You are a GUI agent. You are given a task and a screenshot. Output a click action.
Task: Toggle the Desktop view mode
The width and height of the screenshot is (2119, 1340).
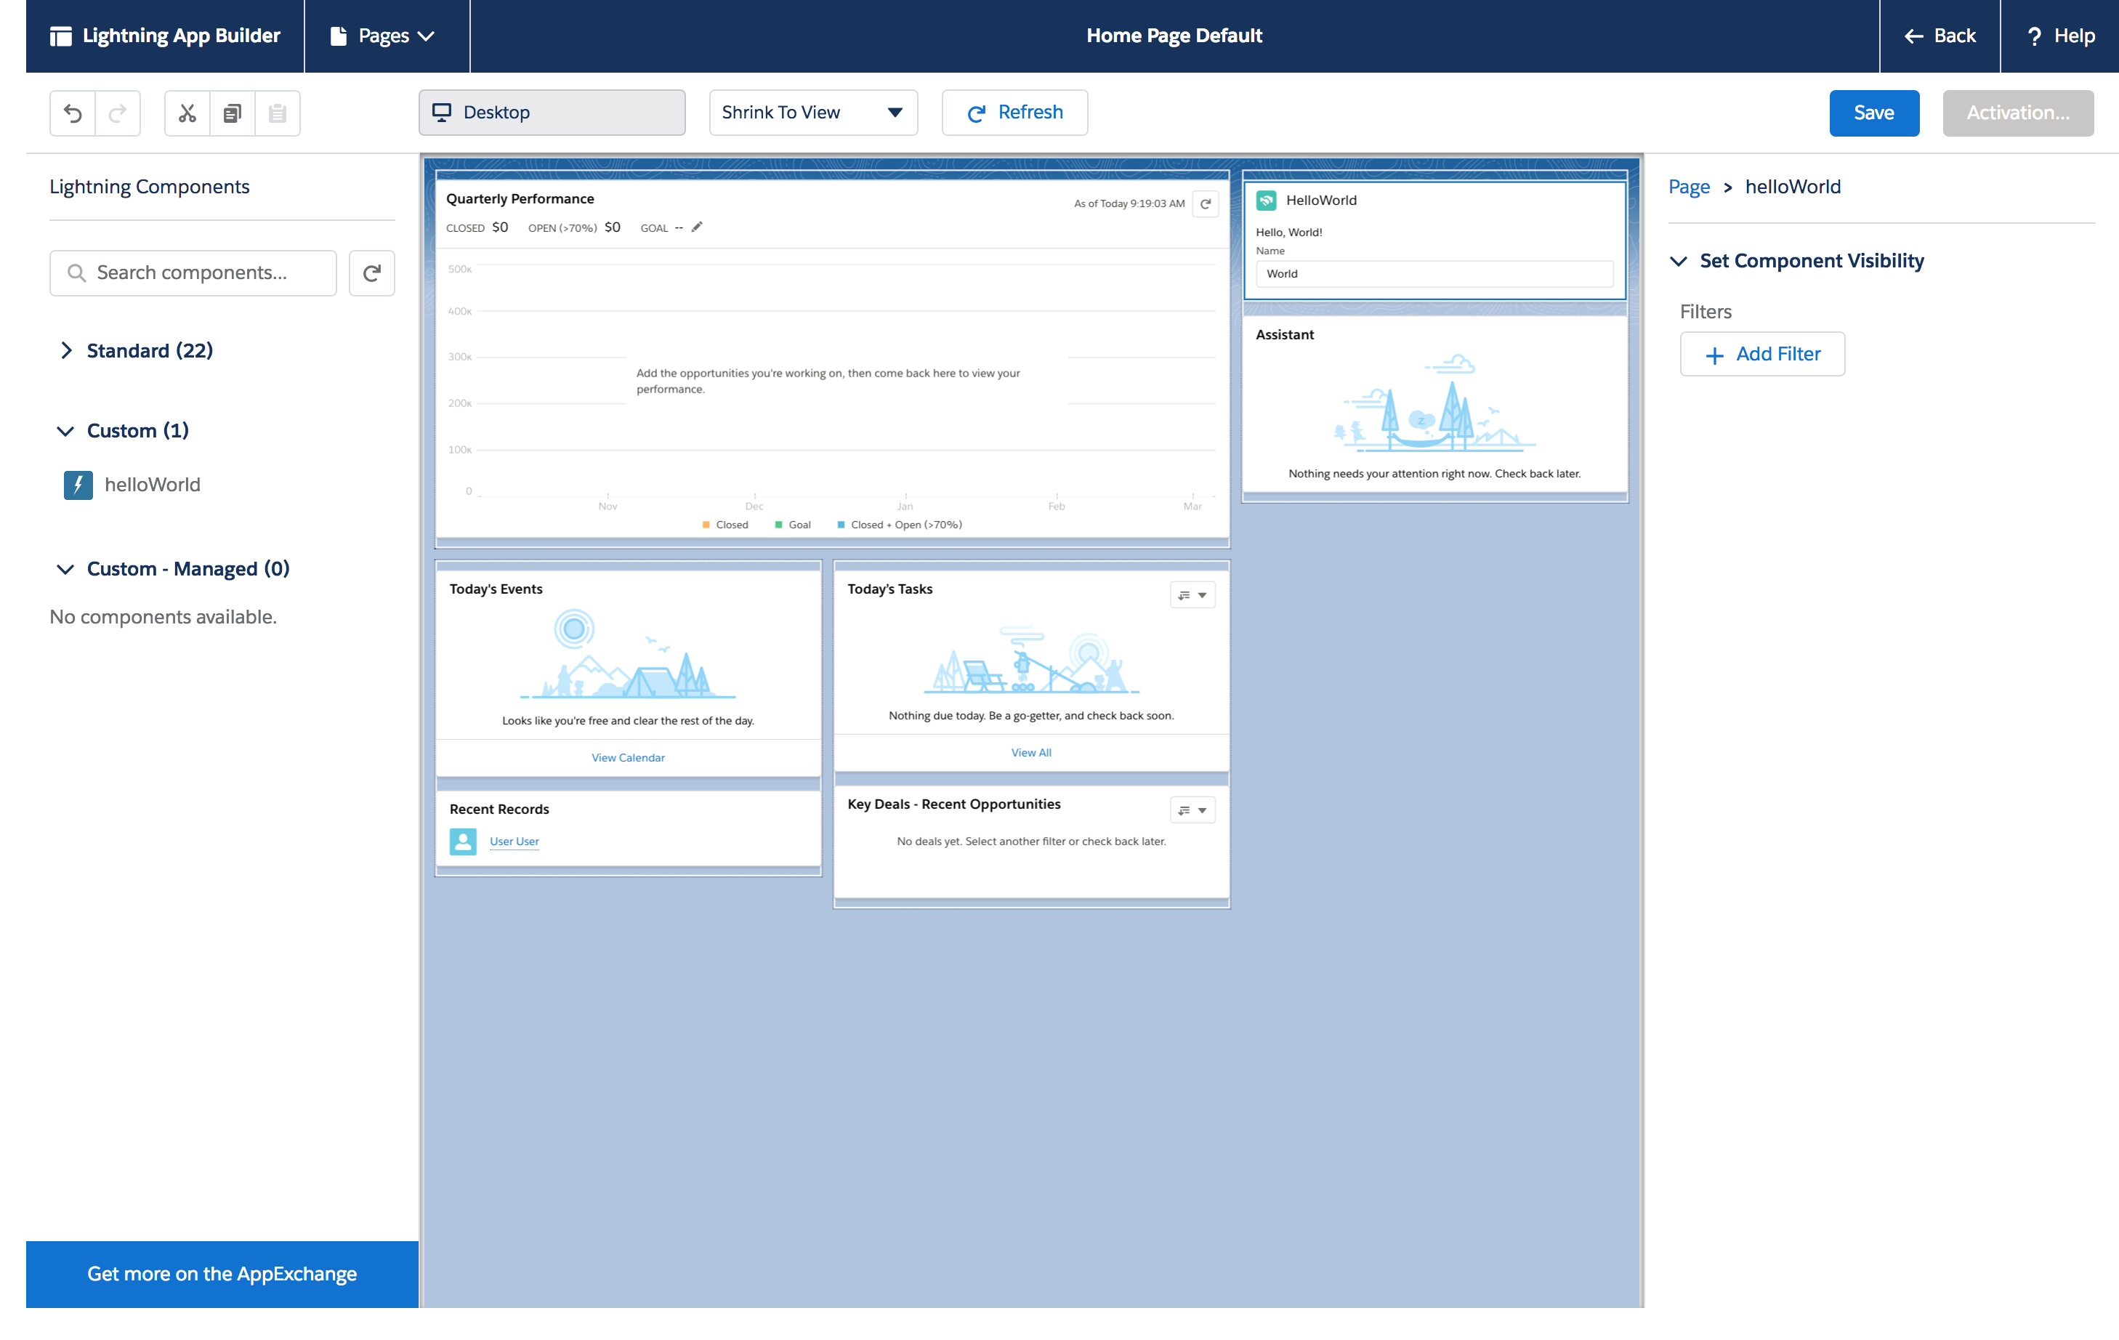click(552, 113)
